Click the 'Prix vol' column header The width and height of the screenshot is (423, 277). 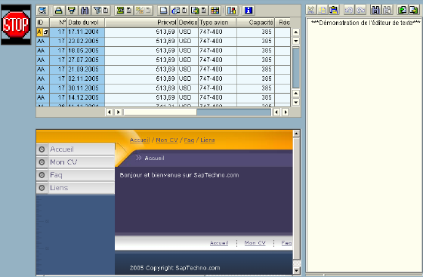click(141, 23)
